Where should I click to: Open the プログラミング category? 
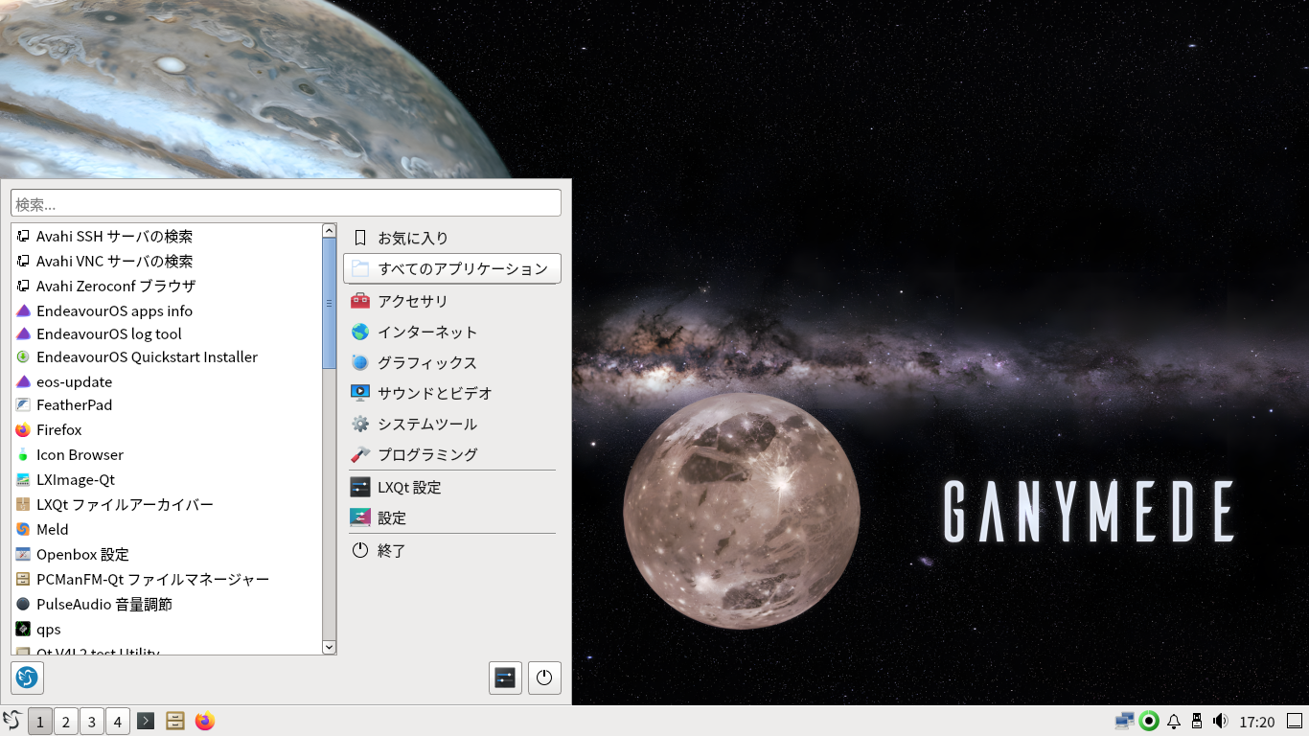(452, 454)
